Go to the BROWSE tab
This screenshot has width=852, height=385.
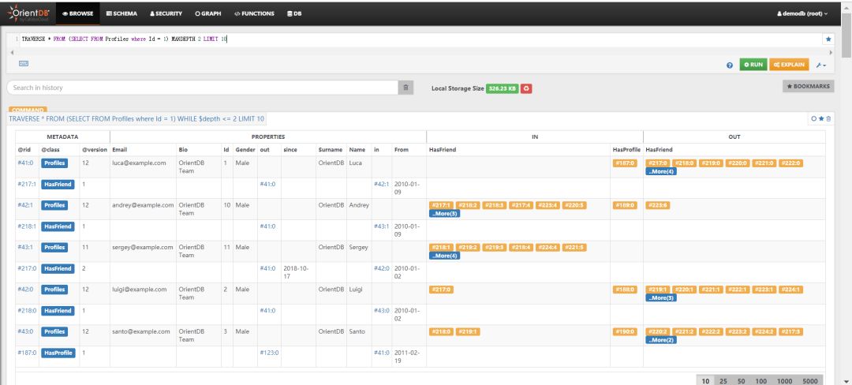[77, 13]
